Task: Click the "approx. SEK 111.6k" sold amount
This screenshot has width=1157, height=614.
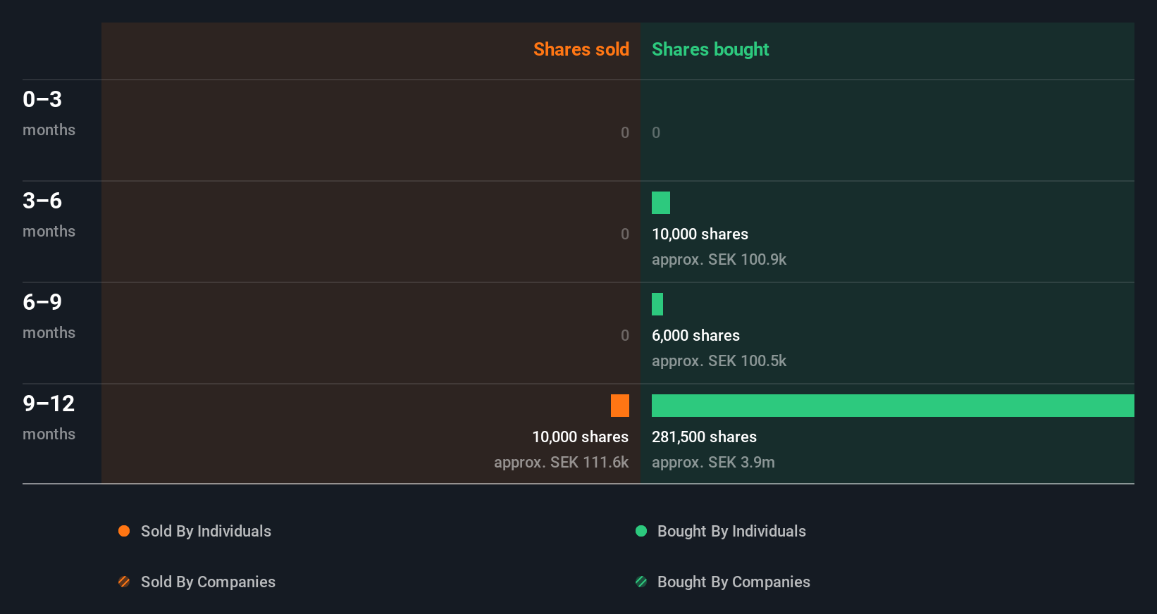Action: pyautogui.click(x=561, y=462)
